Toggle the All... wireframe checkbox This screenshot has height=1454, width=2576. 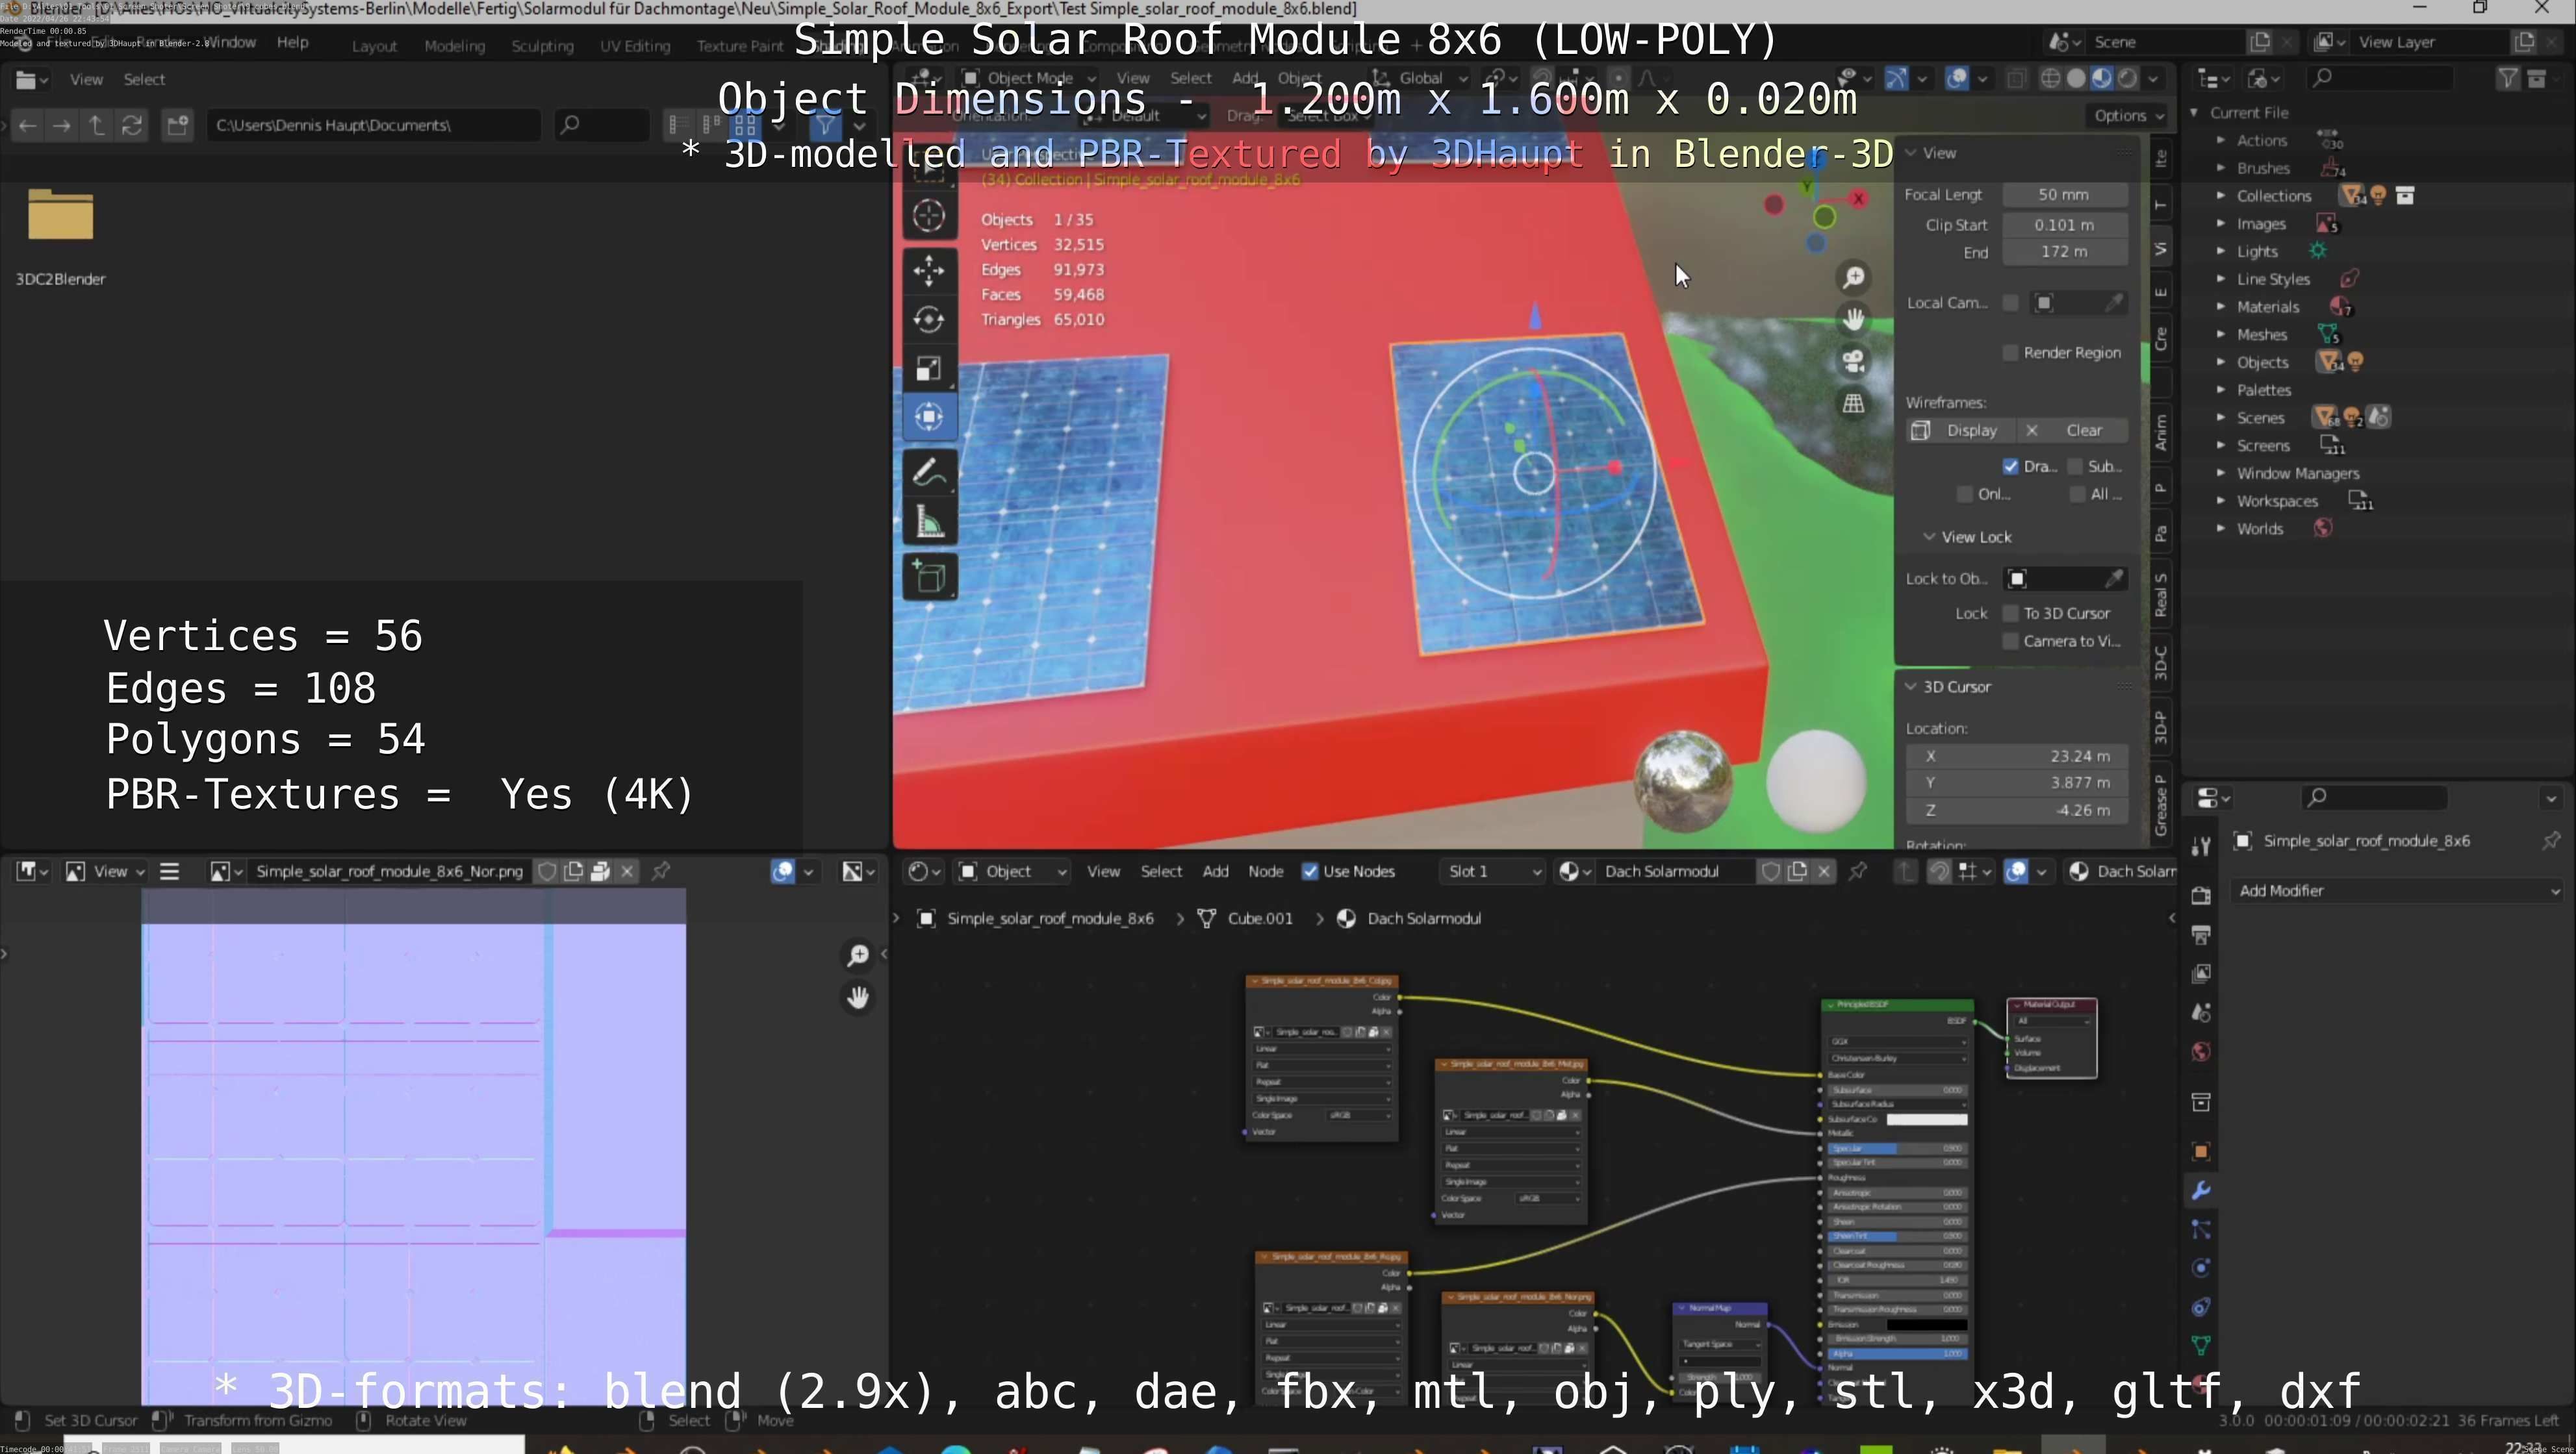point(2077,495)
